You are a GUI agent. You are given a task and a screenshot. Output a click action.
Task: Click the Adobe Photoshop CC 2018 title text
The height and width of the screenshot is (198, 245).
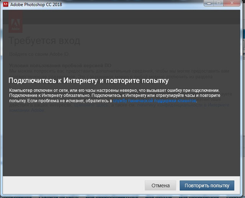click(36, 5)
